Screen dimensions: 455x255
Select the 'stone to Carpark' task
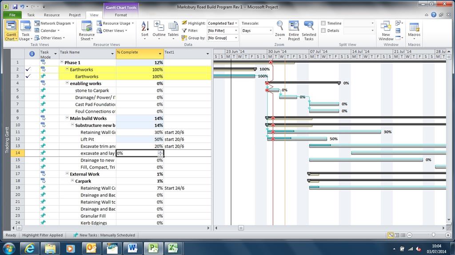pyautogui.click(x=92, y=90)
